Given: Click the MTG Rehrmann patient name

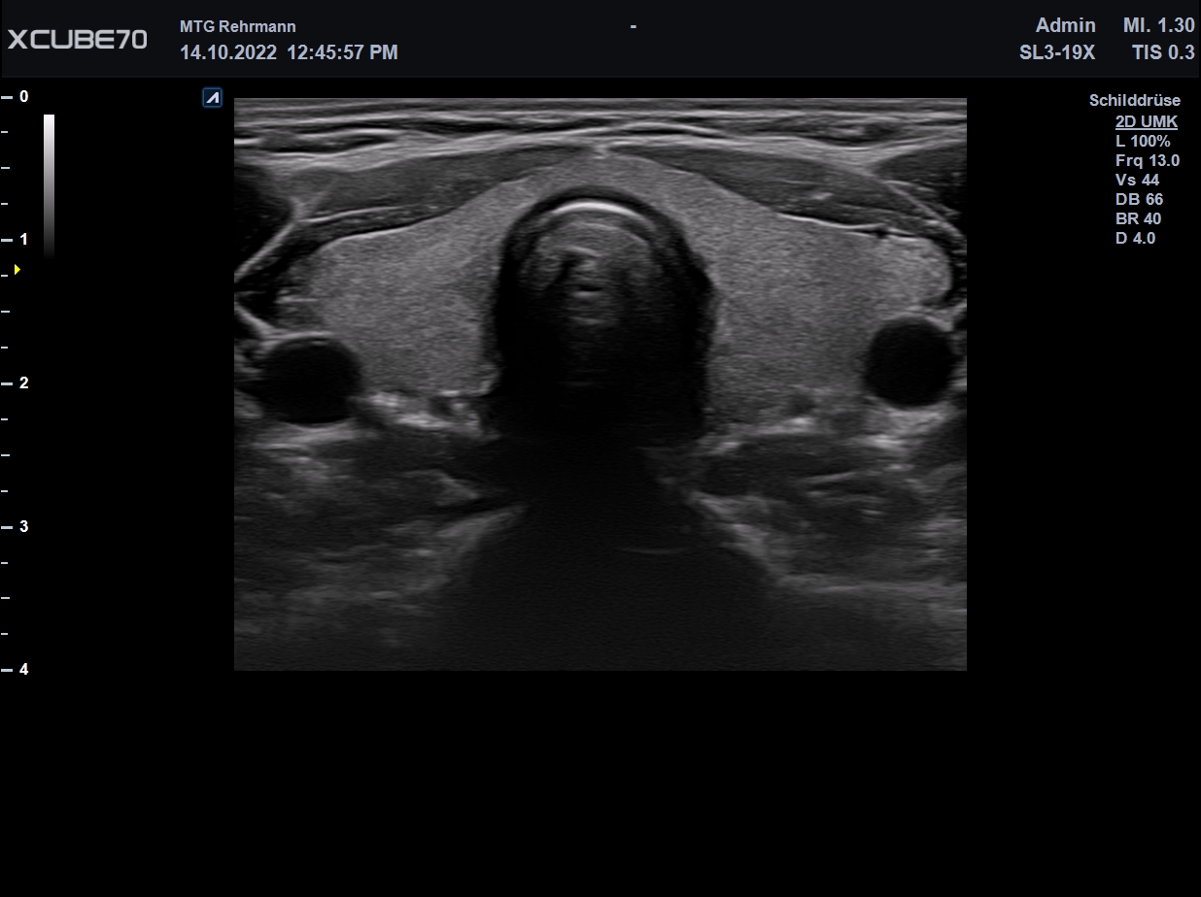Looking at the screenshot, I should [238, 26].
